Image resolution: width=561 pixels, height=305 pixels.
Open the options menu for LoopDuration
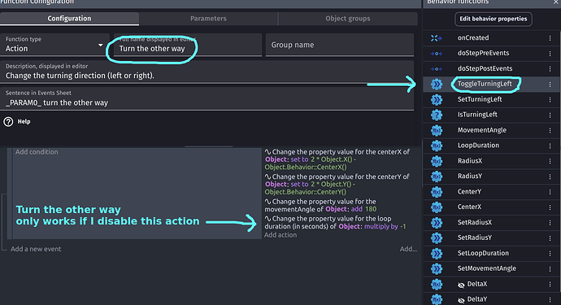coord(550,146)
